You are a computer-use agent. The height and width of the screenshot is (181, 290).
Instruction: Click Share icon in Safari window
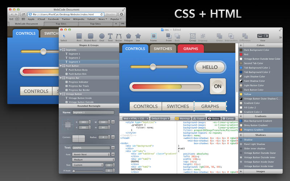tap(23, 14)
